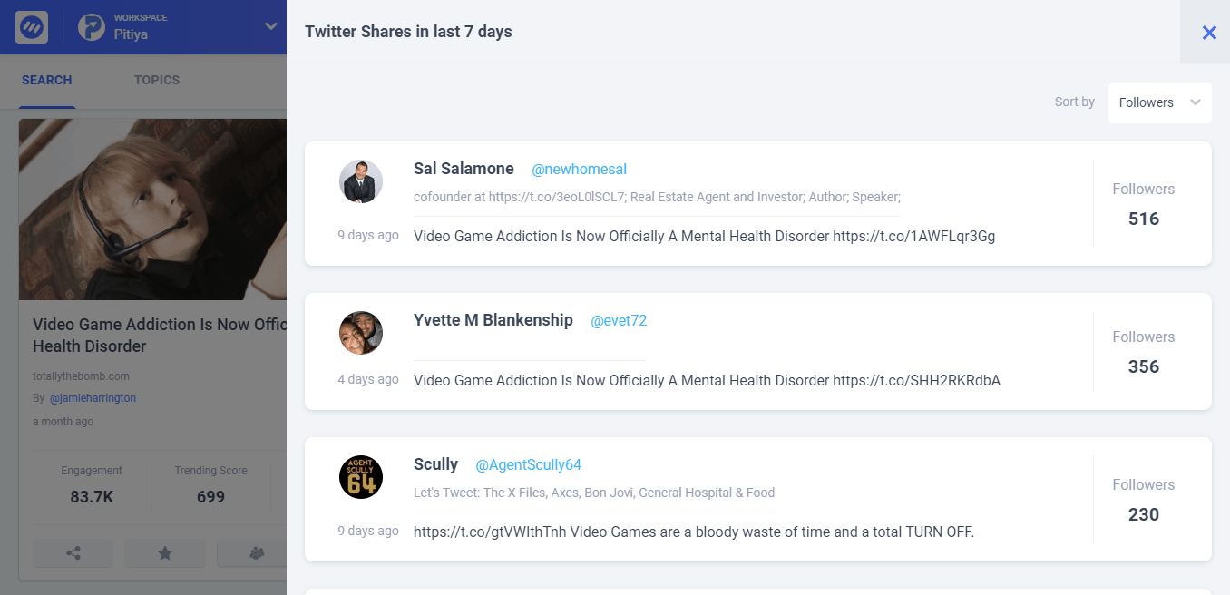Click the a month ago article date
1230x595 pixels.
[63, 422]
